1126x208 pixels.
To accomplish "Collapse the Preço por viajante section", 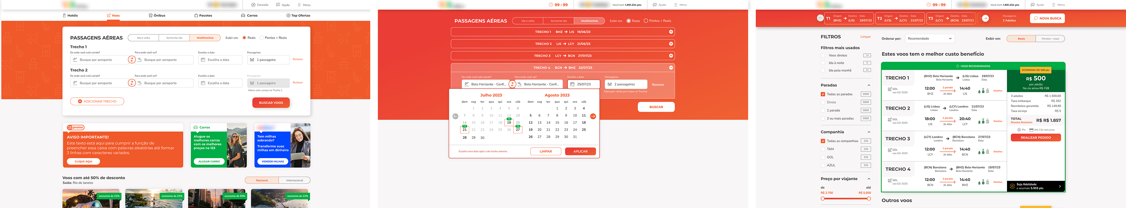I will (x=869, y=179).
